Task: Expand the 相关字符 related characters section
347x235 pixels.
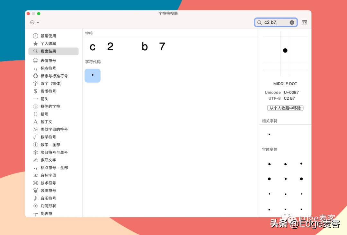Action: (x=269, y=121)
